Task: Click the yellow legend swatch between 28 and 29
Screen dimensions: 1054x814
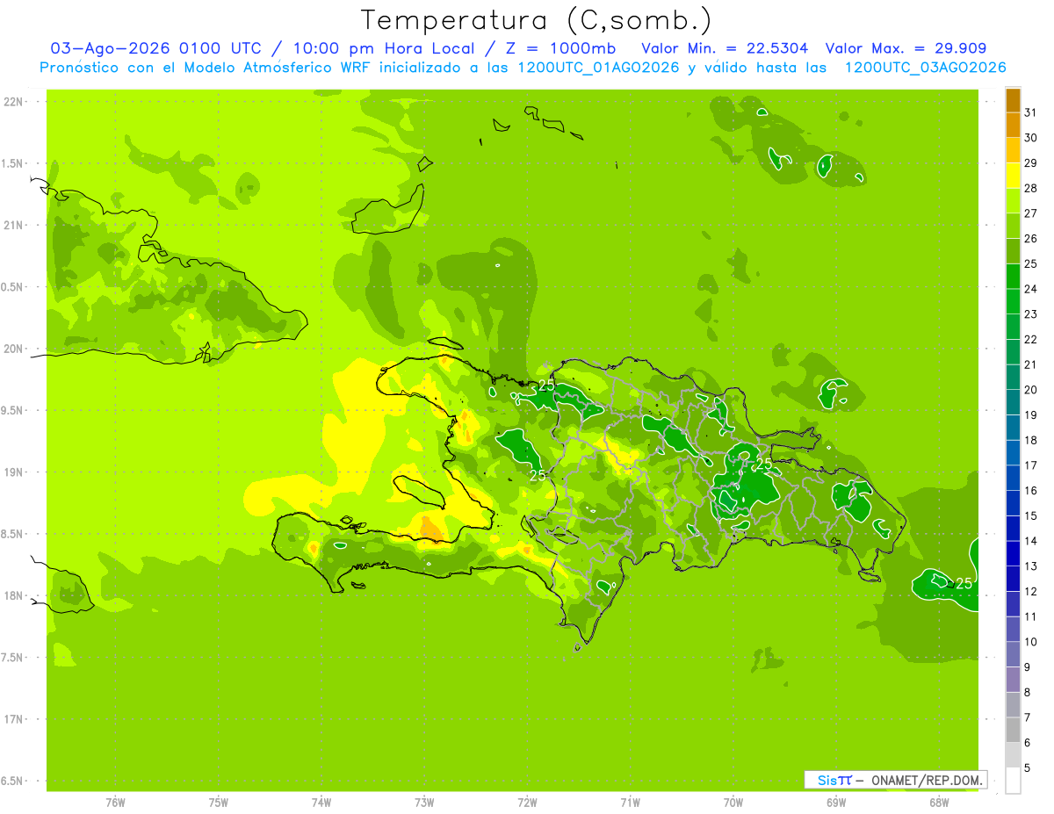Action: point(1013,176)
